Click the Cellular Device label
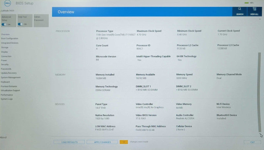The width and height of the screenshot is (264, 150). point(184,126)
